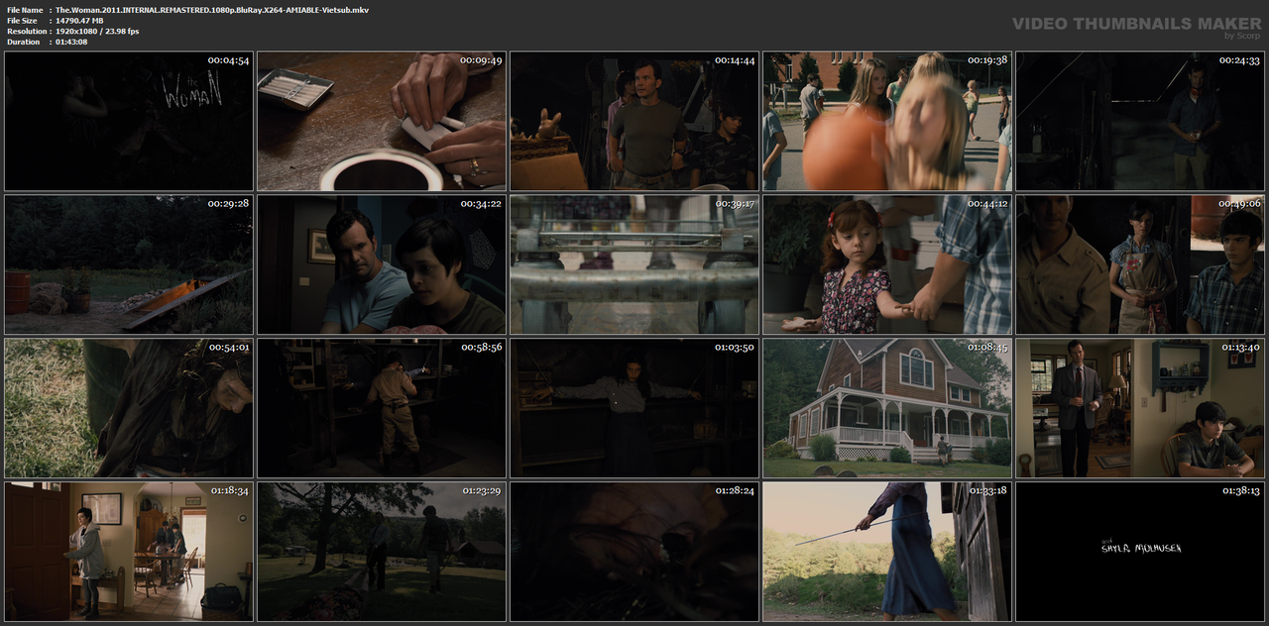Click the thumbnail stamped 00:58:56
Viewport: 1269px width, 626px height.
pos(382,408)
